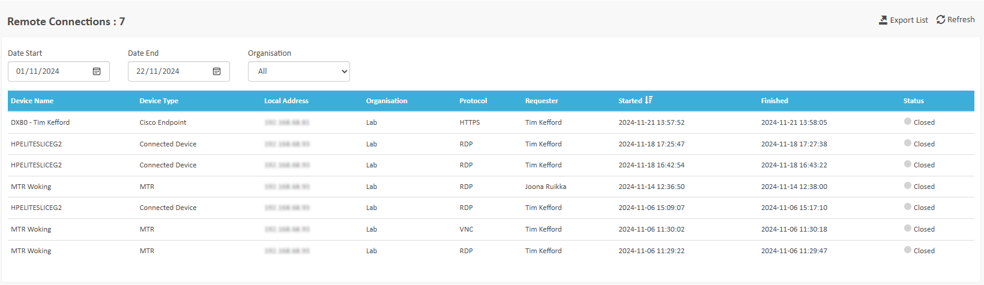Click the Refresh text

click(x=961, y=20)
